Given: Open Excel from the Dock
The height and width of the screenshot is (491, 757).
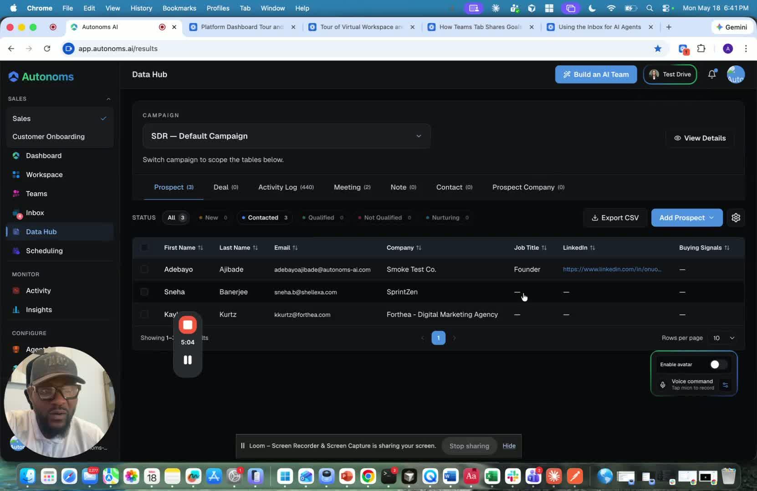Looking at the screenshot, I should pos(492,476).
